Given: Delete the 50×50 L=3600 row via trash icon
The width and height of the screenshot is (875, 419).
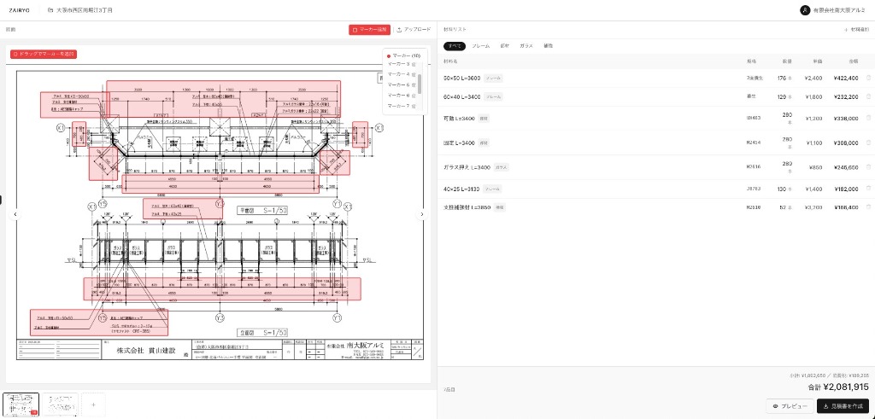Looking at the screenshot, I should coord(868,78).
